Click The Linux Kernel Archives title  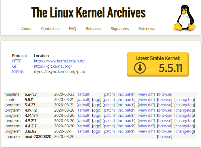click(x=89, y=12)
